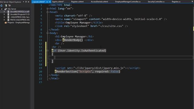Place cursor on empty line 16

point(121,58)
